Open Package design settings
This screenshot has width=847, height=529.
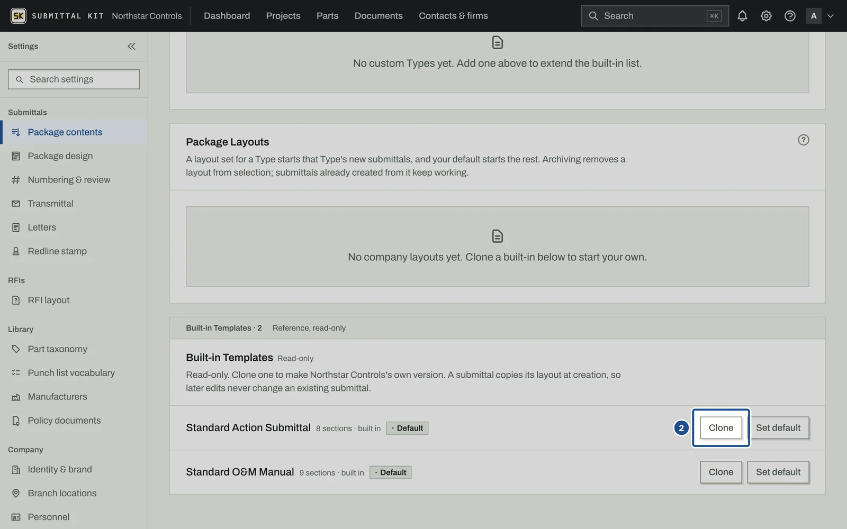(74, 156)
